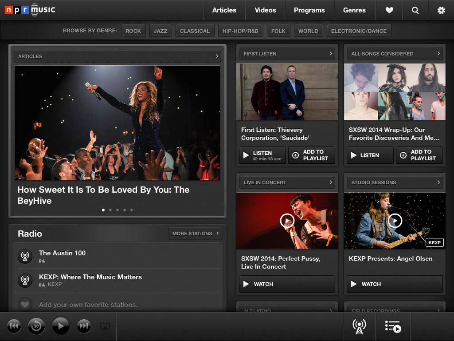The height and width of the screenshot is (341, 454).
Task: Open 'How Sweet It Is To Be Loved' headline
Action: tap(103, 195)
